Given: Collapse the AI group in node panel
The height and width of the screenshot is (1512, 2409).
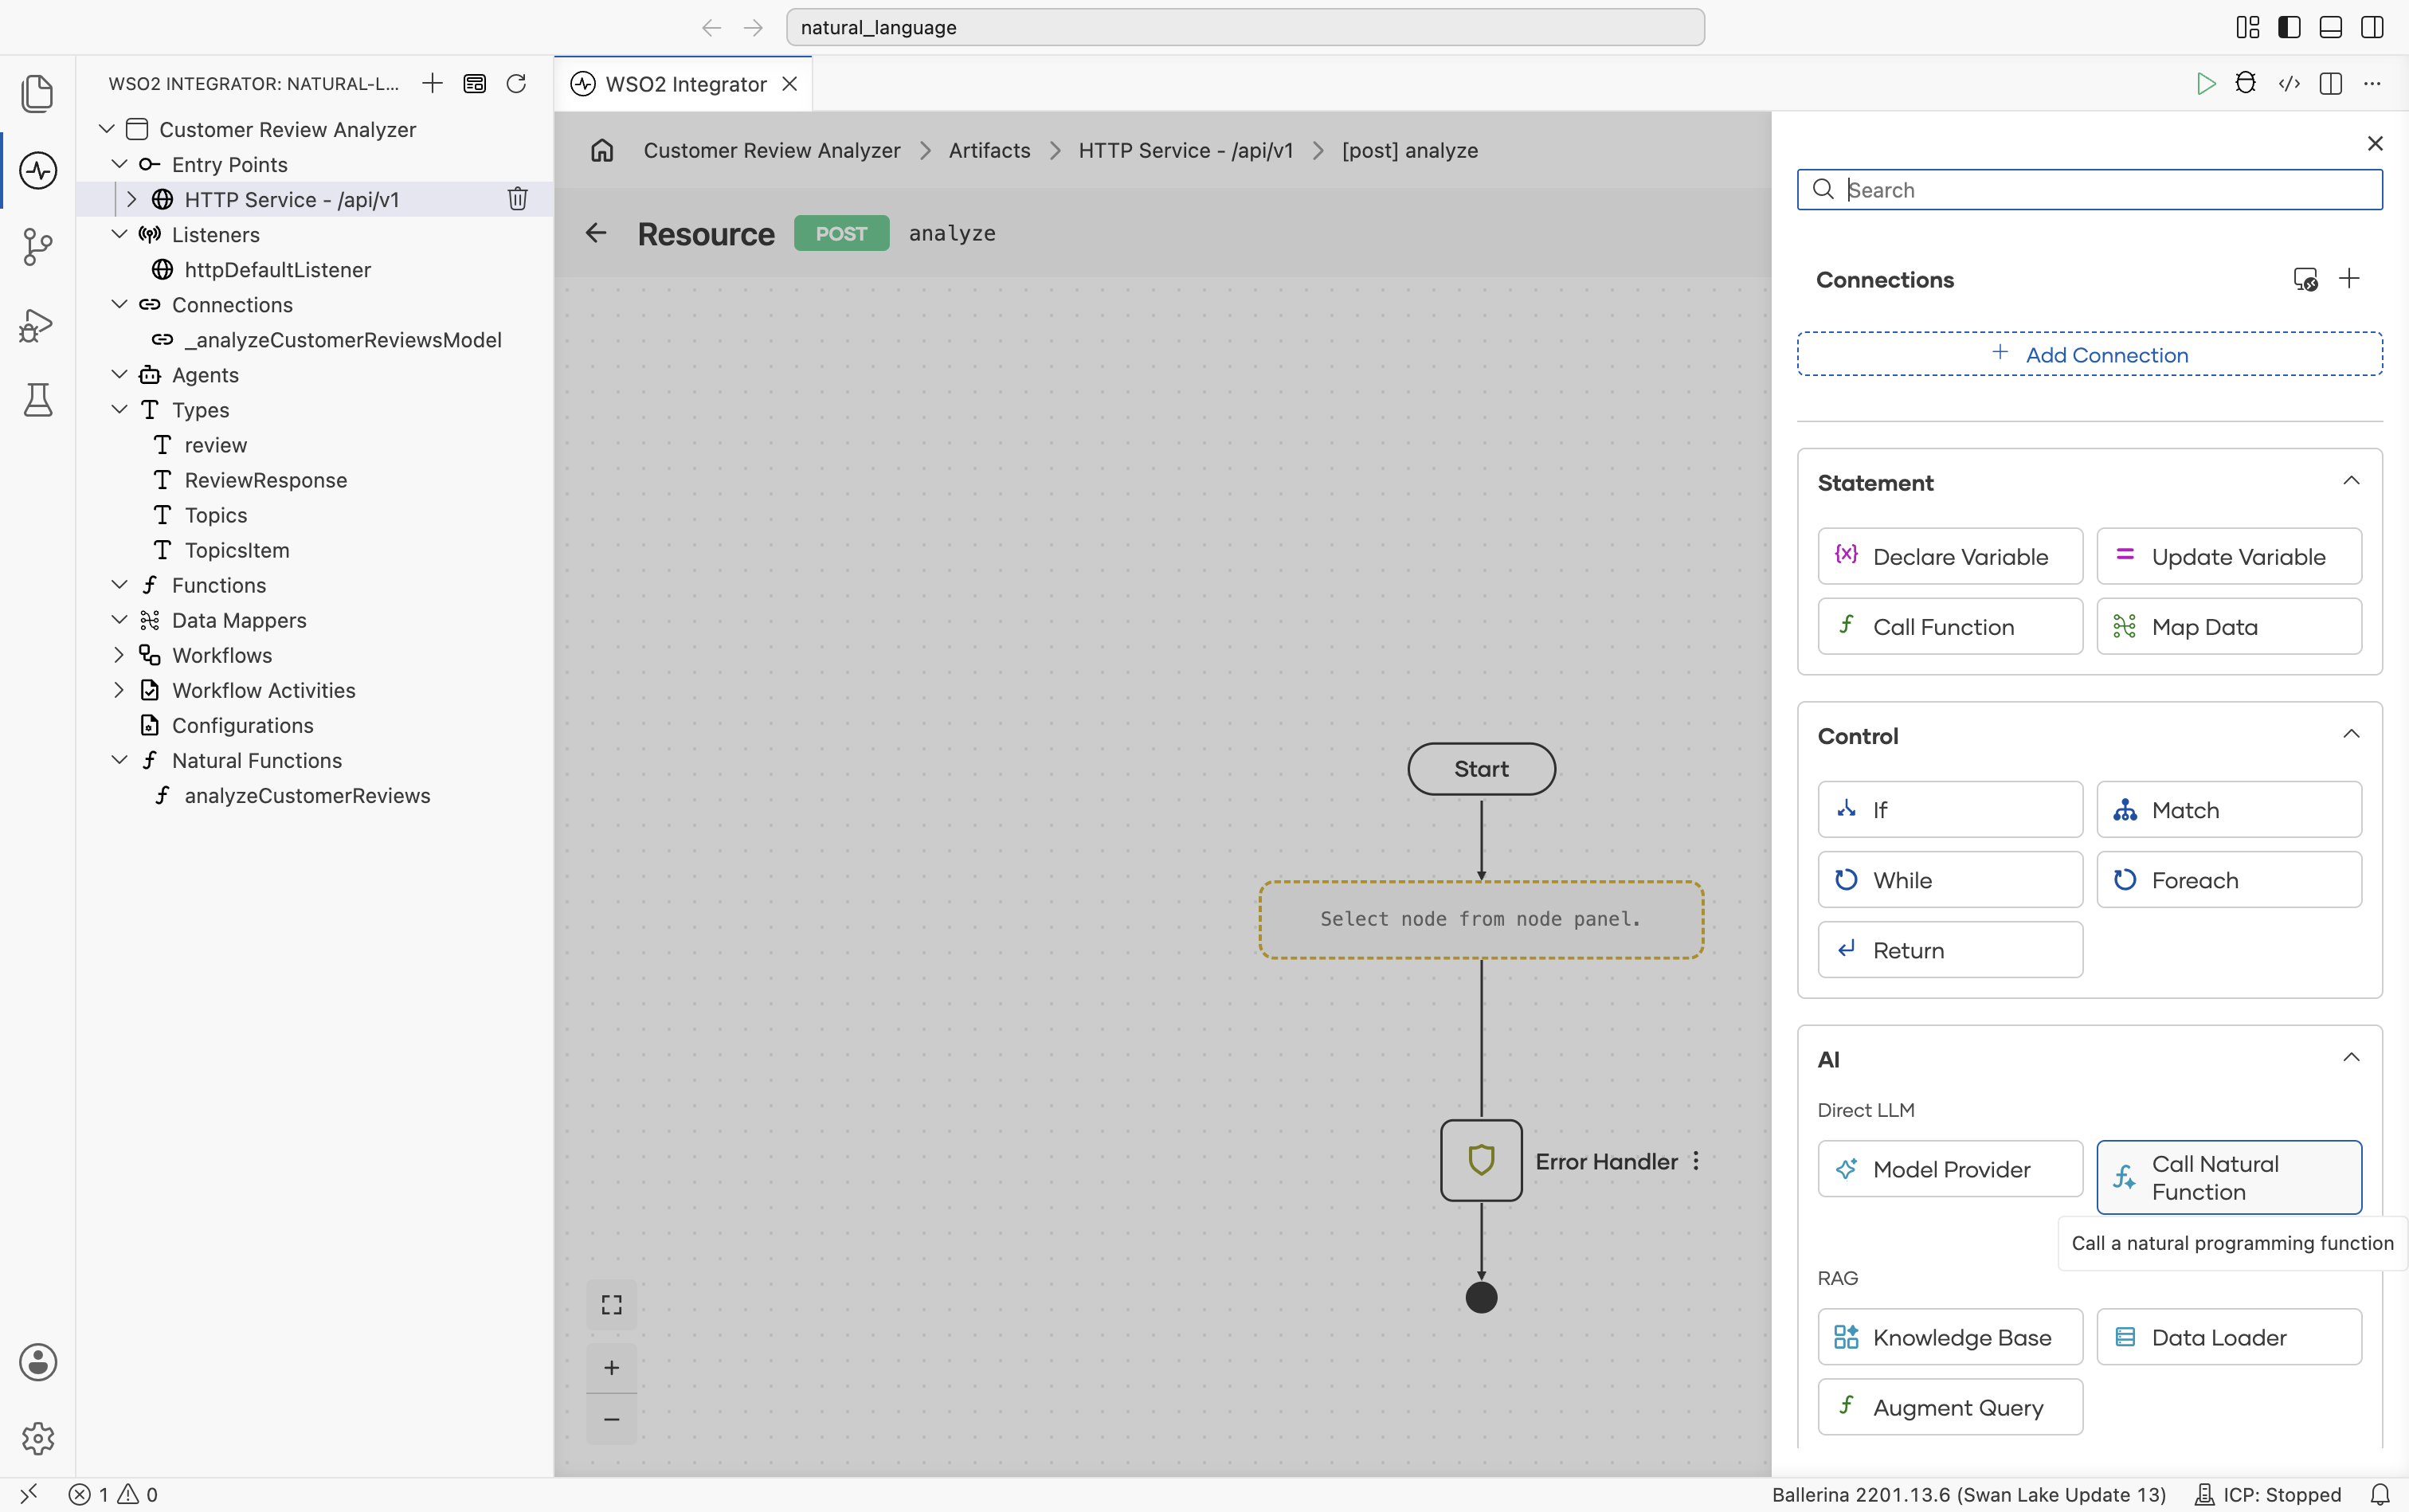Looking at the screenshot, I should [x=2352, y=1058].
